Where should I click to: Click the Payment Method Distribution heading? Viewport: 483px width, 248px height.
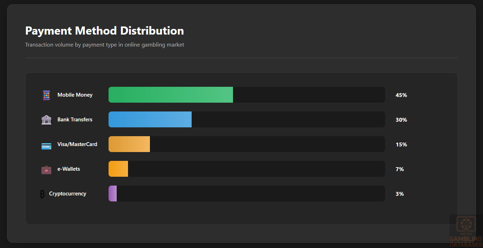coord(104,31)
